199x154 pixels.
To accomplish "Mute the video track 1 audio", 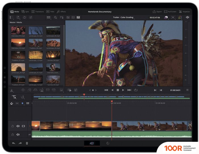I will (x=18, y=126).
